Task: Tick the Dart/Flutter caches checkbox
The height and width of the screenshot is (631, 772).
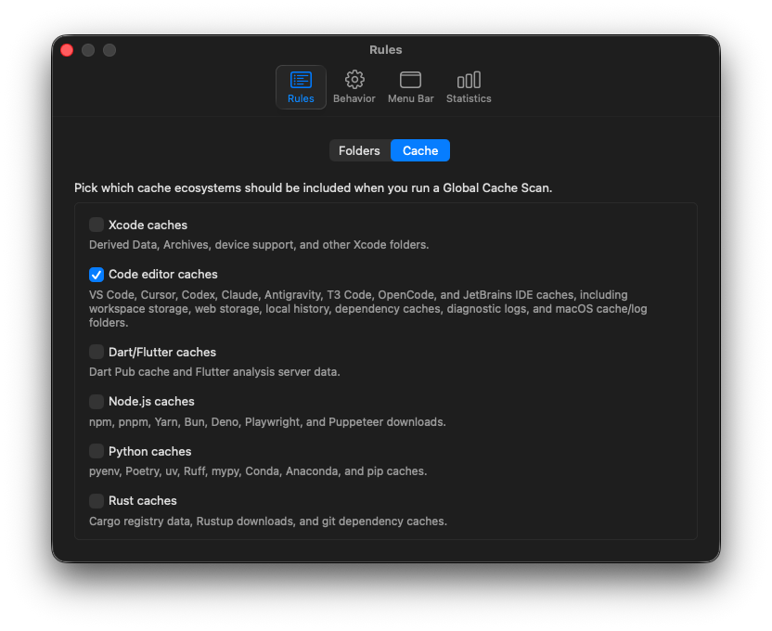Action: pos(96,352)
